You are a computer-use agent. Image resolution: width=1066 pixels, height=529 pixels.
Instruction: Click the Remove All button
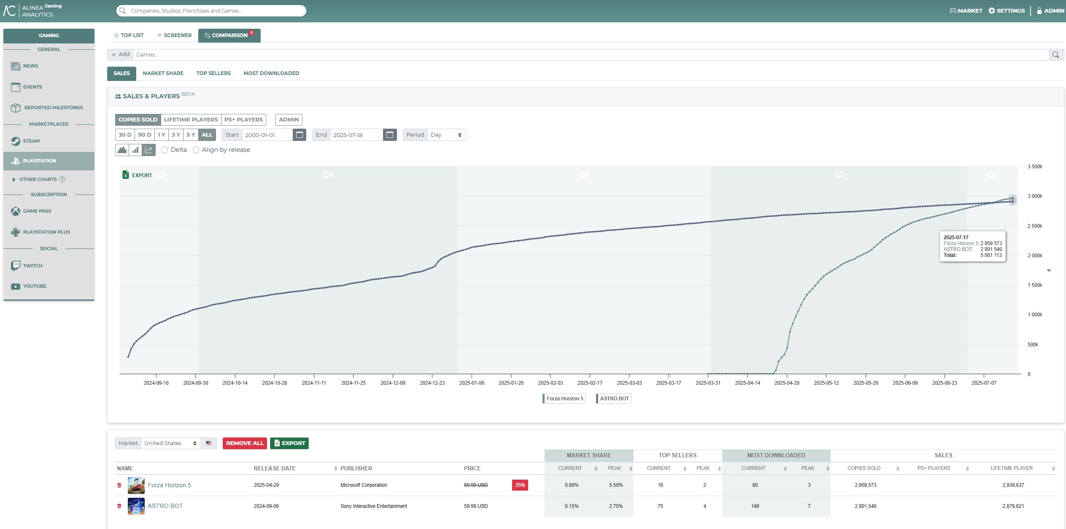click(245, 443)
